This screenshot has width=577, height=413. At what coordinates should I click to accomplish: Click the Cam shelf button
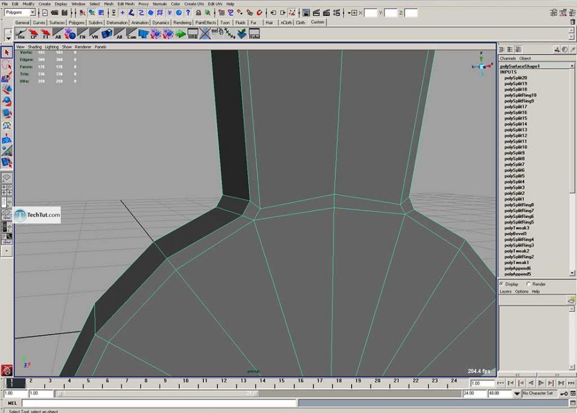click(131, 34)
